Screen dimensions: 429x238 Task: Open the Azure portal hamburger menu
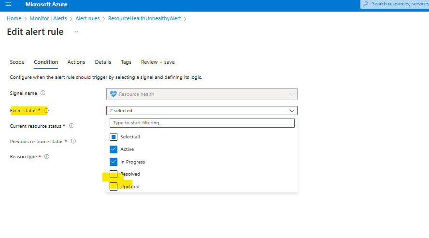tap(9, 4)
